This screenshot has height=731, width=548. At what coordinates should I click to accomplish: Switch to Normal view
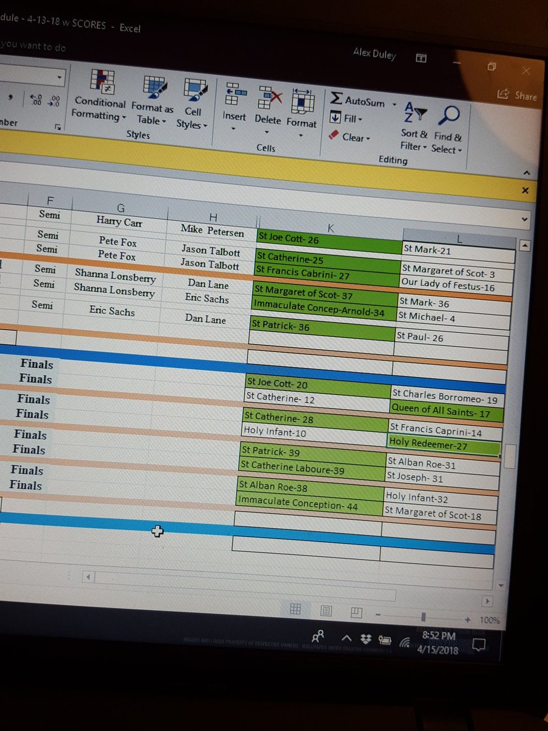click(295, 609)
